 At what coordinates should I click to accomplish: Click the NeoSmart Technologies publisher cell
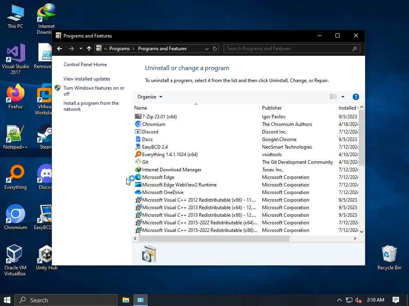[287, 147]
